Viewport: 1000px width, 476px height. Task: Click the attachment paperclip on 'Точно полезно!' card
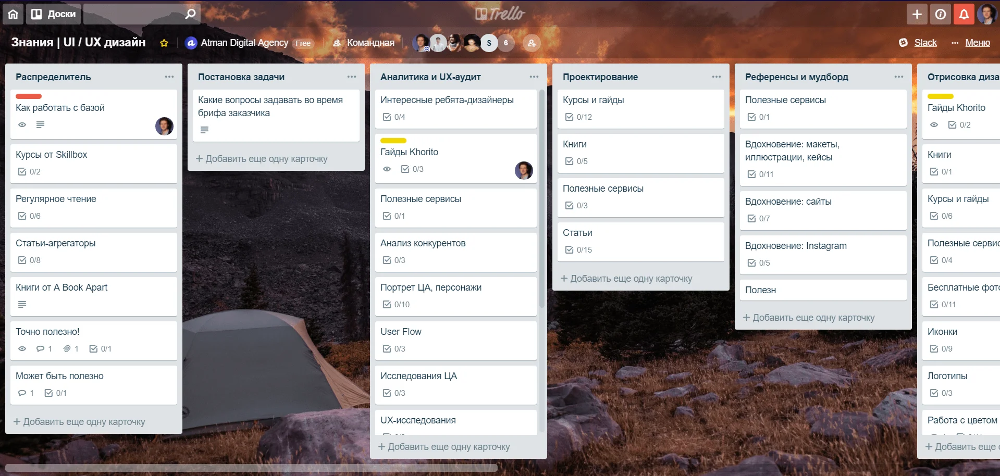[67, 348]
